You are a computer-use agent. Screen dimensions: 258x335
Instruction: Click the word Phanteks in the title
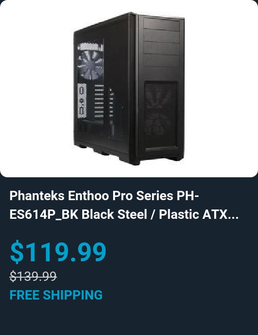point(37,195)
